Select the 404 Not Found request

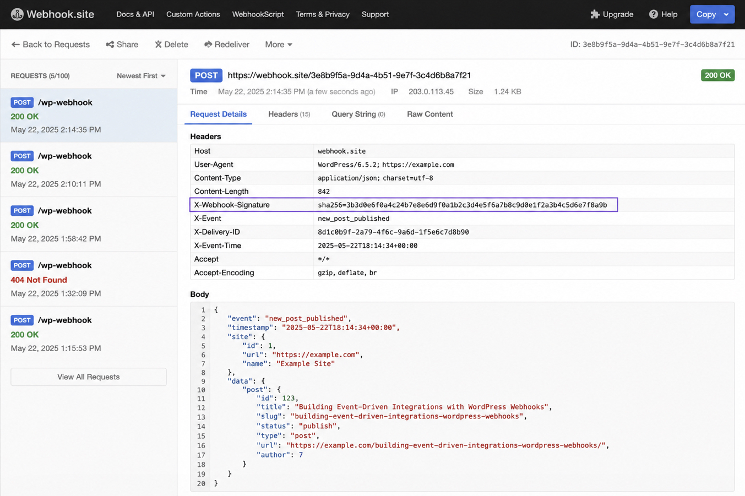(89, 279)
